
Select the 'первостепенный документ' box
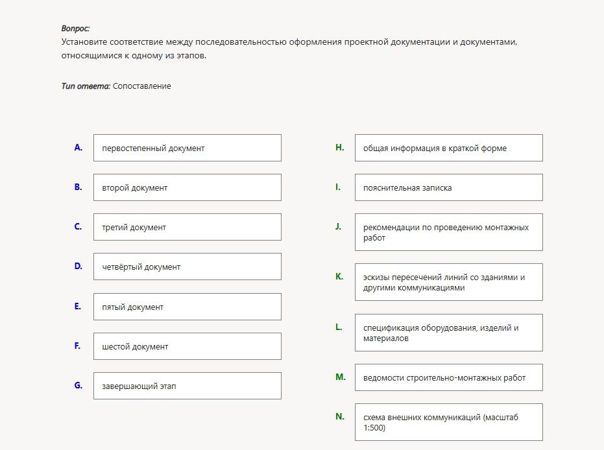click(x=187, y=148)
